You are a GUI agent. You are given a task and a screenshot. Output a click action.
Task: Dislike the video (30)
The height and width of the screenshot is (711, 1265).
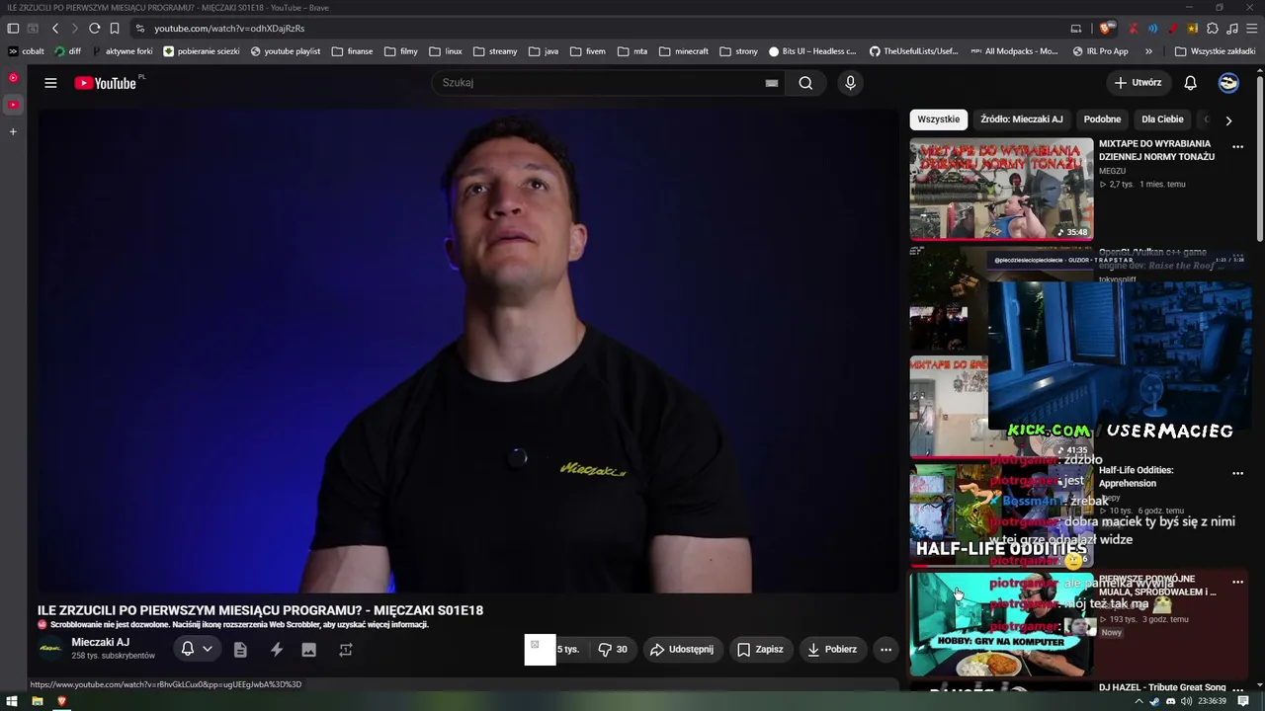[x=613, y=650]
